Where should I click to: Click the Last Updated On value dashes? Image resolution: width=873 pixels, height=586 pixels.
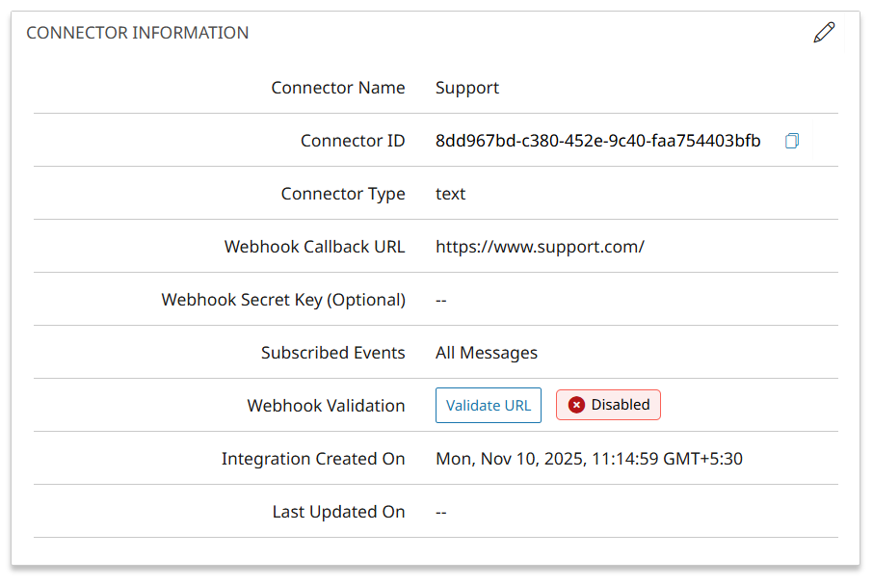point(441,512)
